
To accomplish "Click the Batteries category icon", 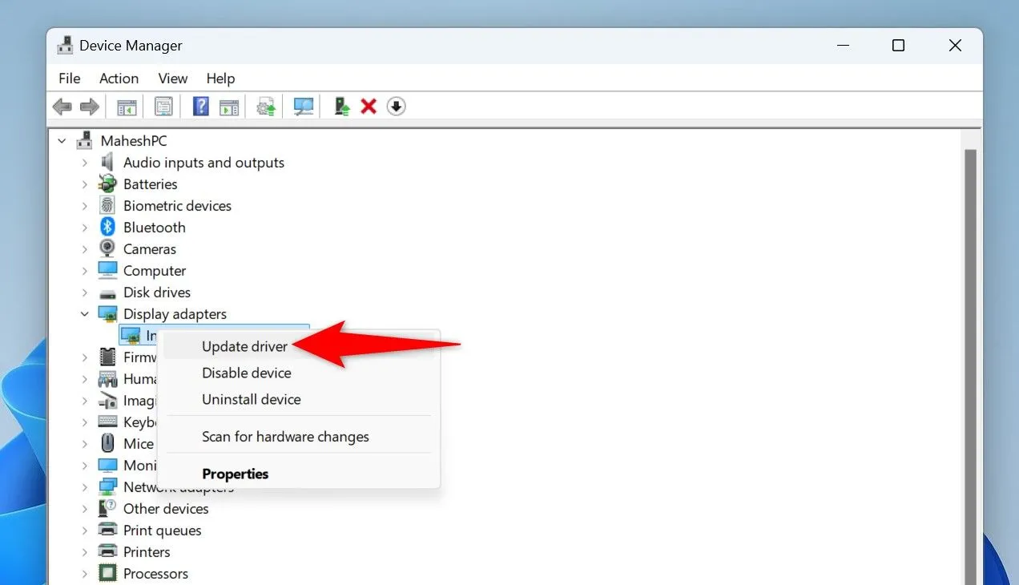I will (107, 184).
